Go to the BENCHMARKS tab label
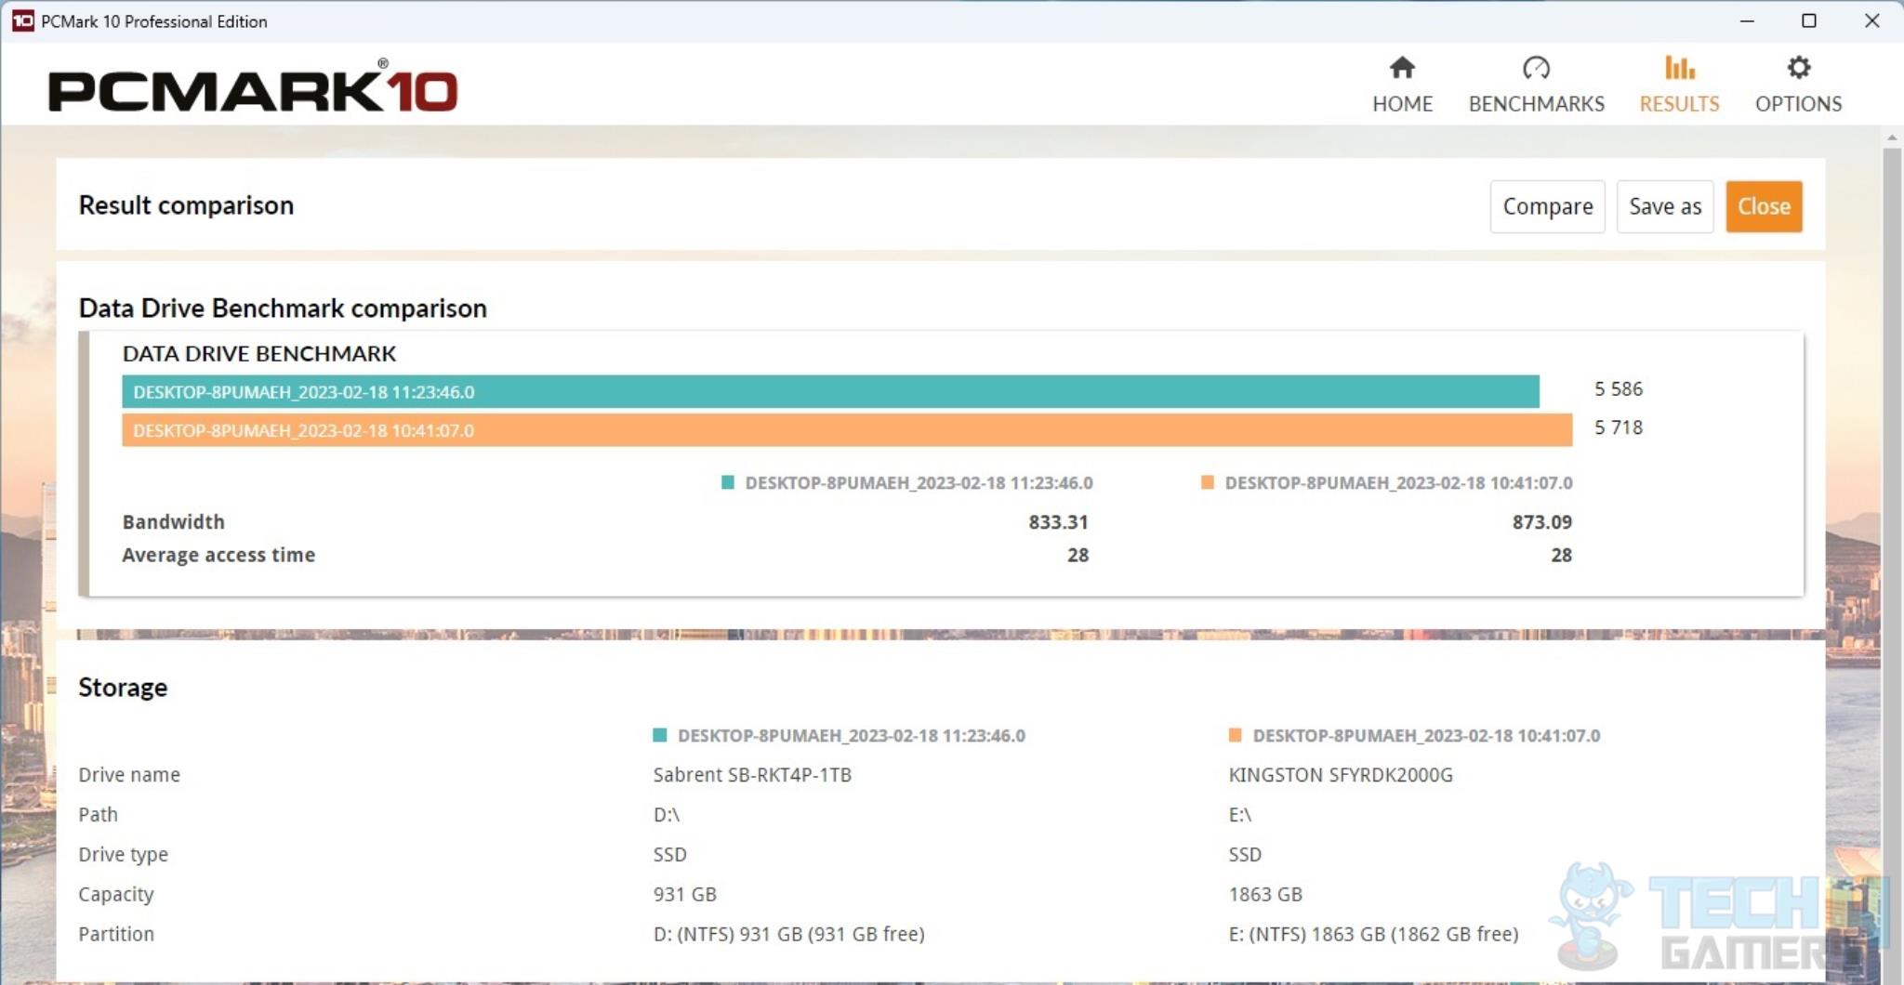 pyautogui.click(x=1536, y=104)
